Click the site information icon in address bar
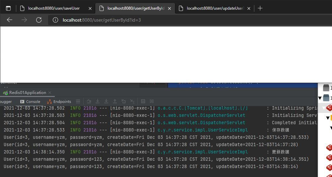This screenshot has width=332, height=177. pos(55,20)
